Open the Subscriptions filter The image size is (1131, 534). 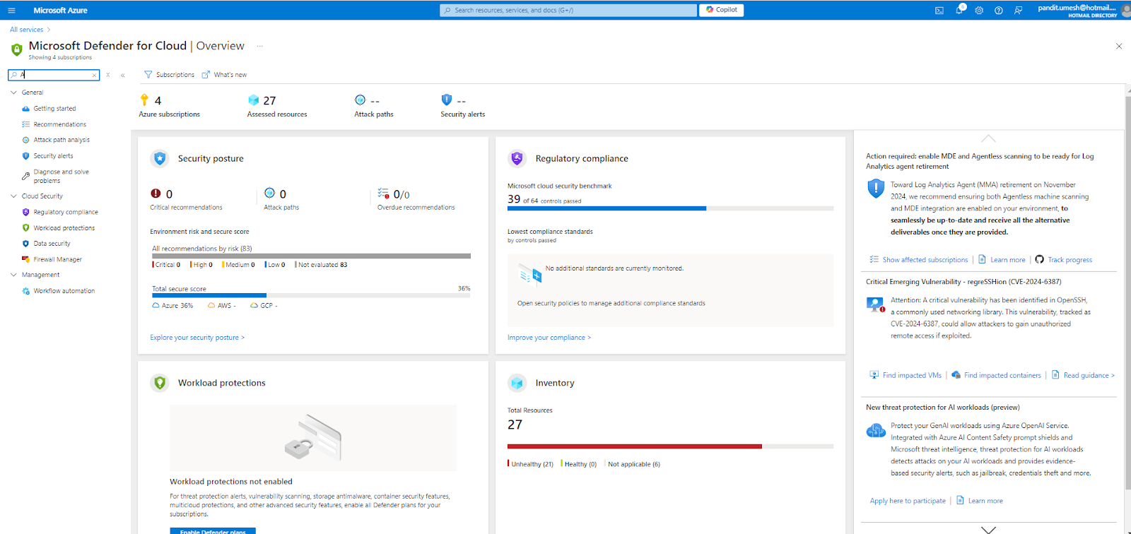pos(169,75)
